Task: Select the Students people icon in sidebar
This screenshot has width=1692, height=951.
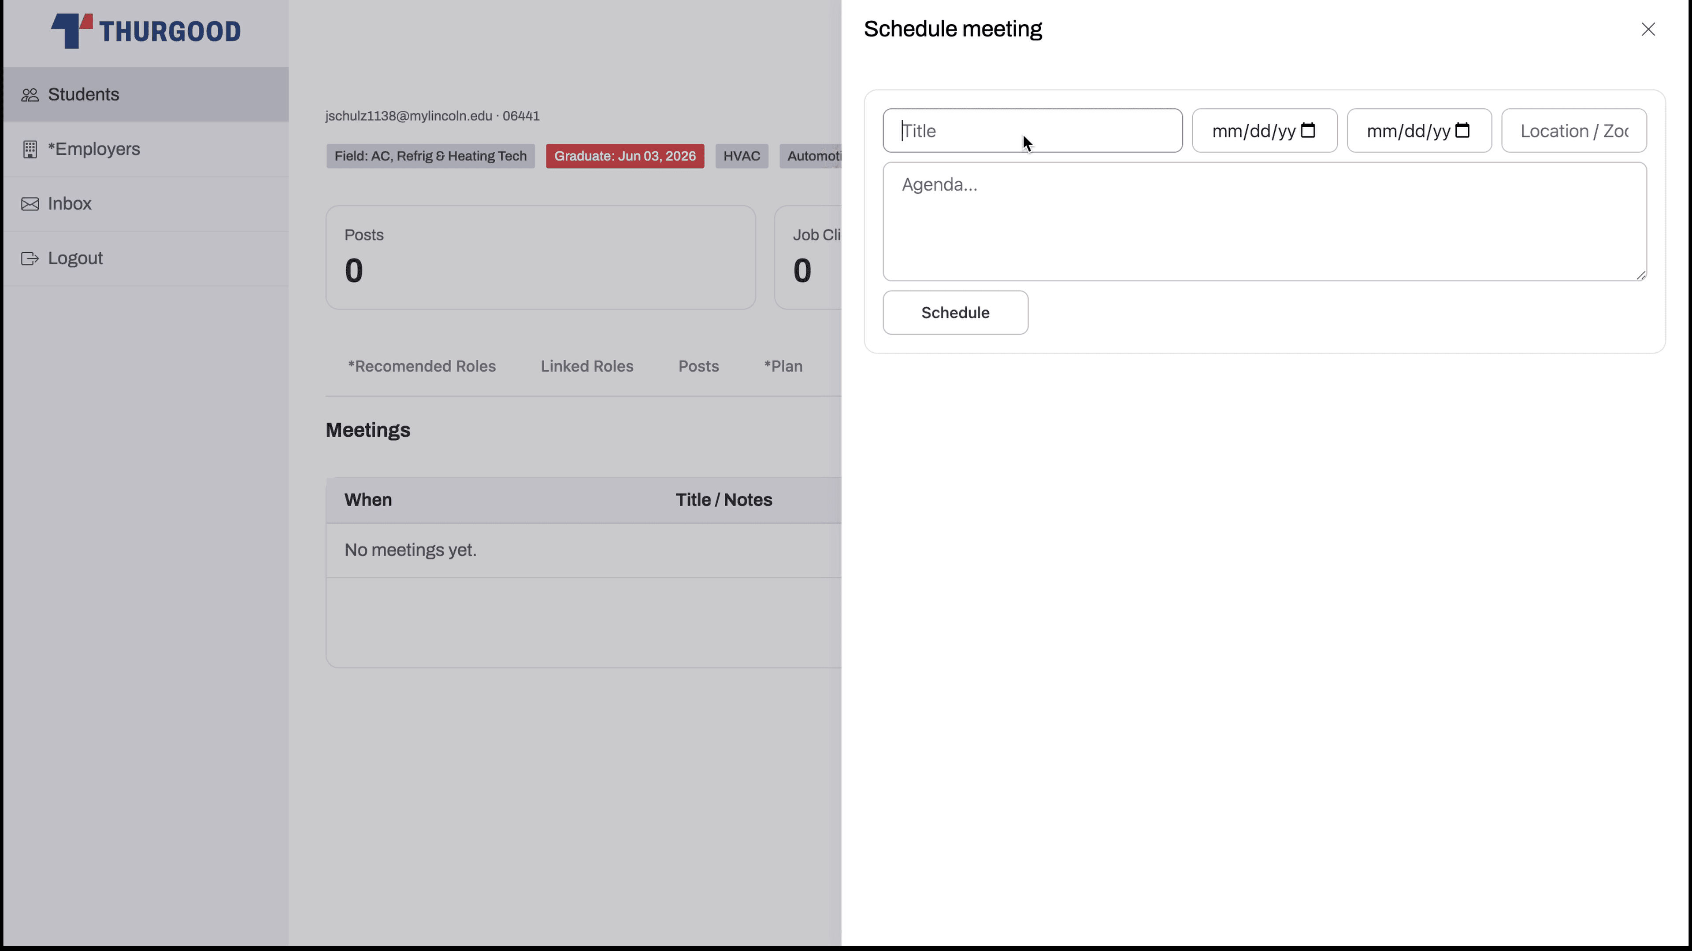Action: pos(30,94)
